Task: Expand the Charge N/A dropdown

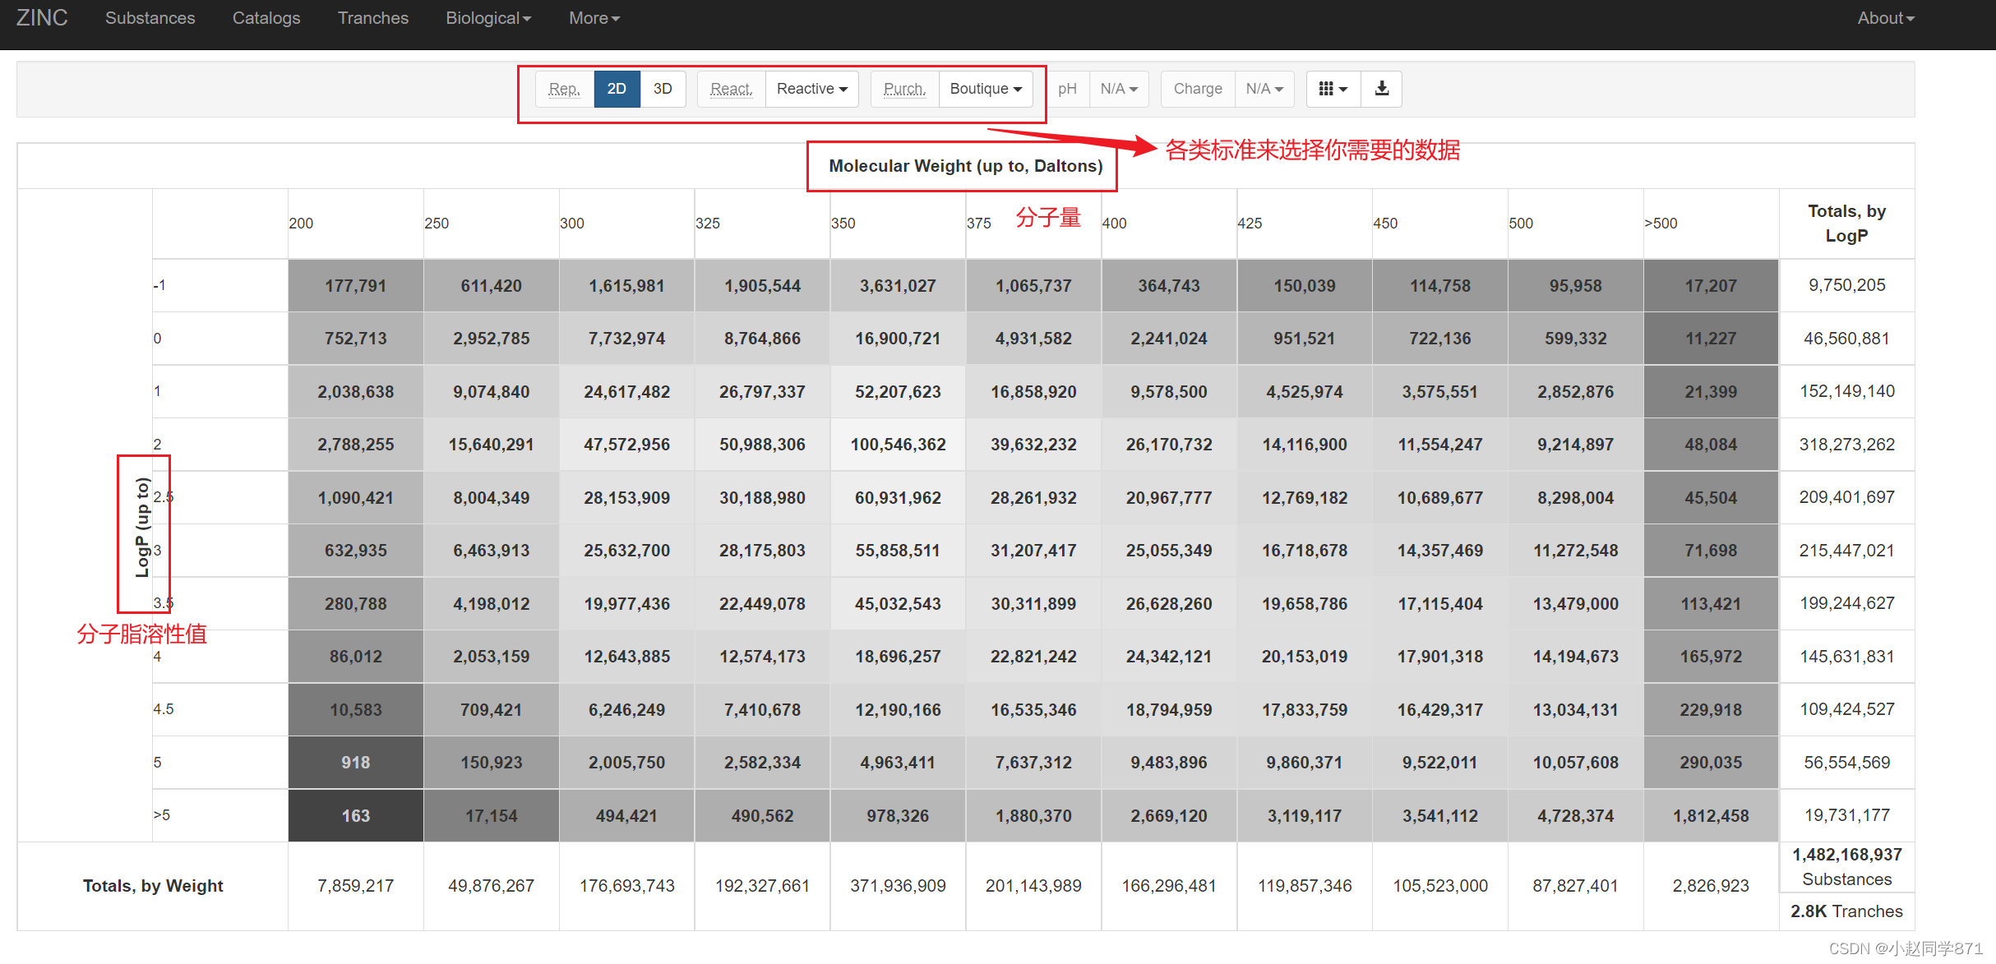Action: click(1264, 89)
